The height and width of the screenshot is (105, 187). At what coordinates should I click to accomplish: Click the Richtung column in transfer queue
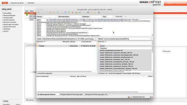73,76
